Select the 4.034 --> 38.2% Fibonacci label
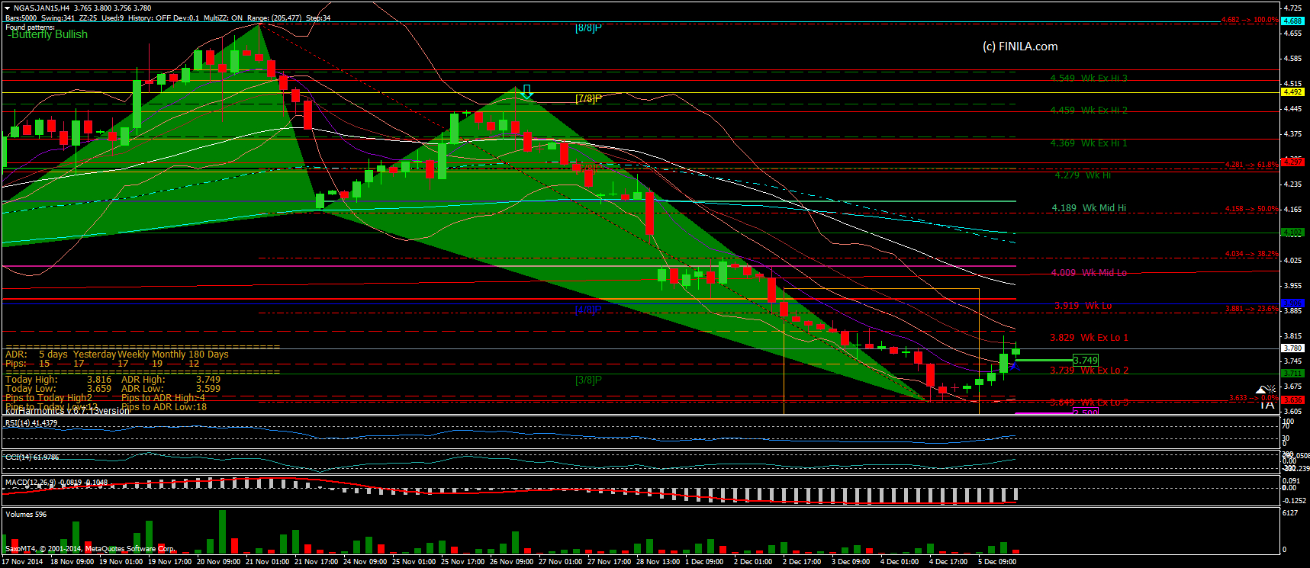 [x=1251, y=254]
